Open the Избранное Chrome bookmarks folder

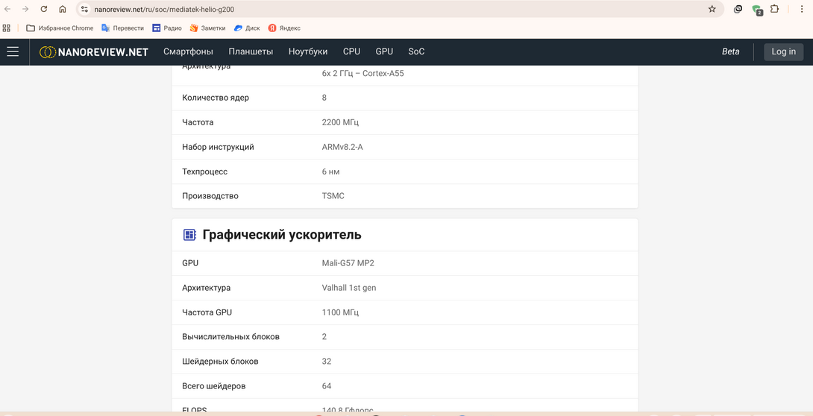click(60, 28)
